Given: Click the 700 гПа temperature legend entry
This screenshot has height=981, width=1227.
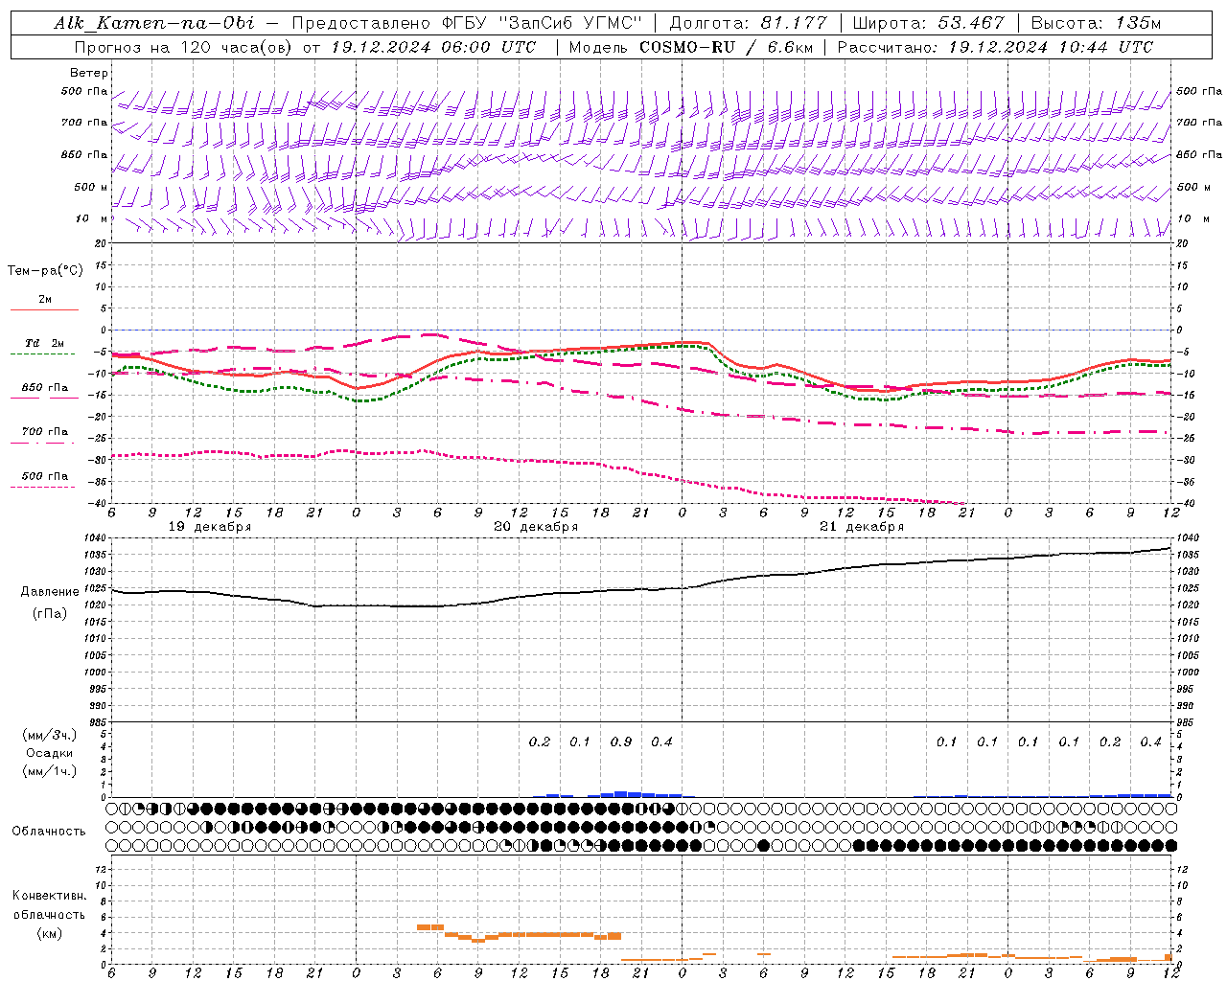Looking at the screenshot, I should [x=44, y=432].
